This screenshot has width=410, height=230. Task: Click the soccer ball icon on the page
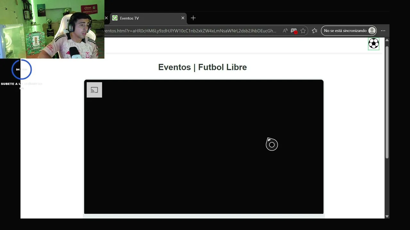point(373,43)
